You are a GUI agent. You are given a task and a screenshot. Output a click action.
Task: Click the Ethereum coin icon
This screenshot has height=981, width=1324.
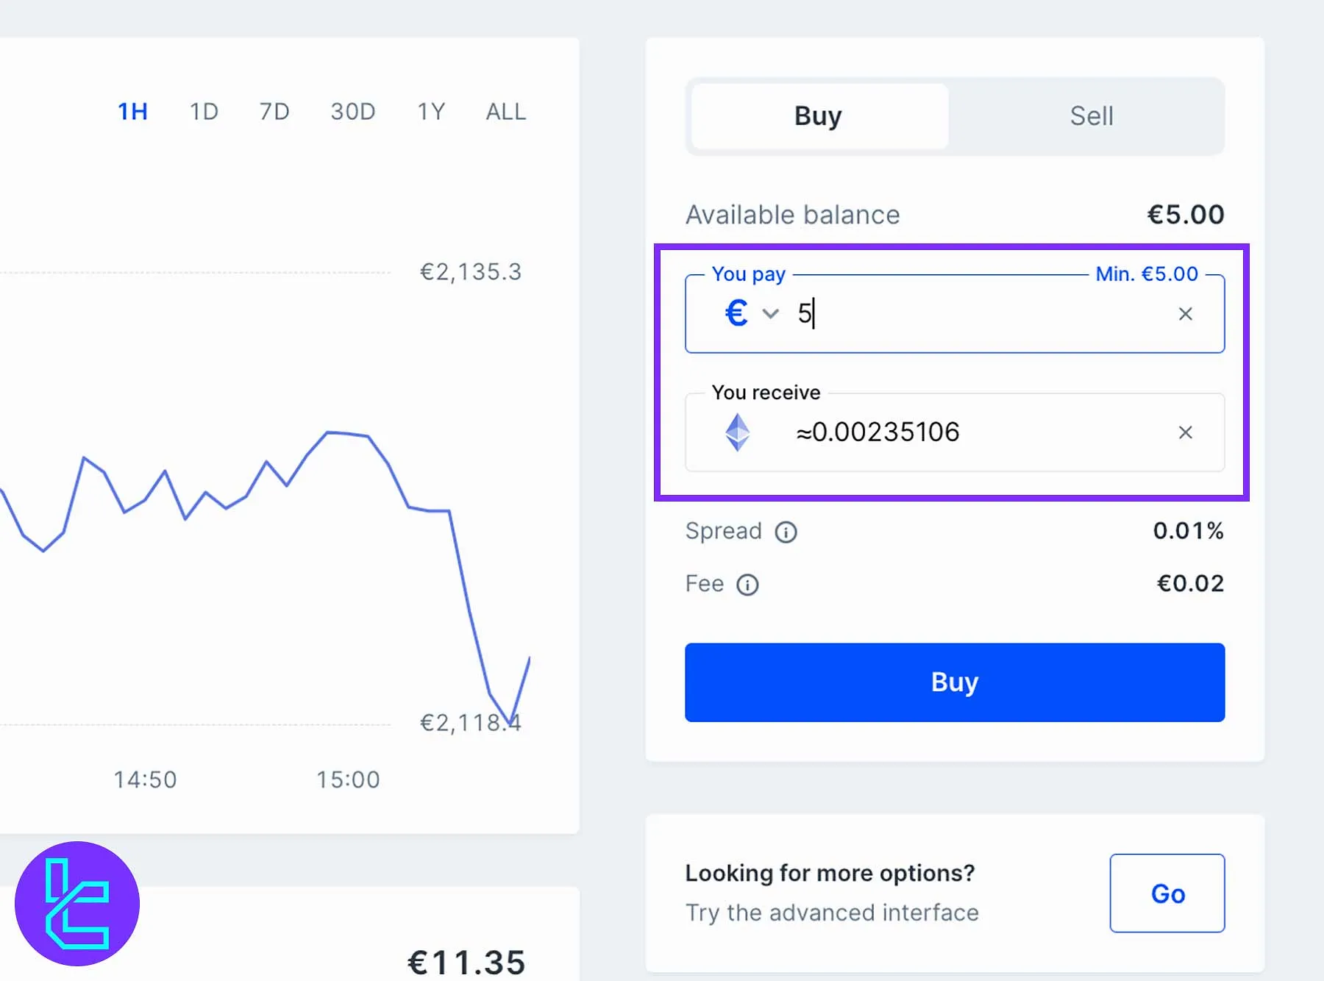pos(738,432)
